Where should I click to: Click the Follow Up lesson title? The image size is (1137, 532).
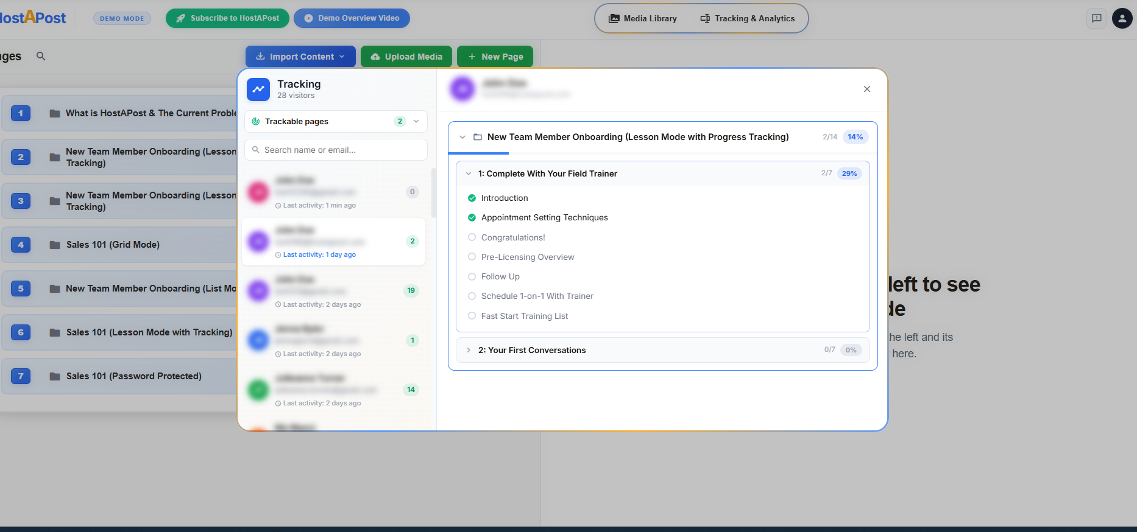point(500,276)
